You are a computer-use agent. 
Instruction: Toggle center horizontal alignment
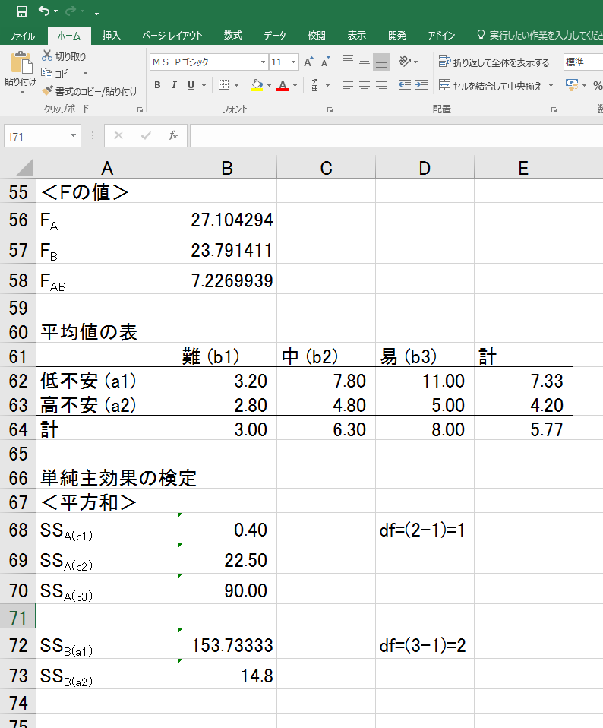pos(365,85)
